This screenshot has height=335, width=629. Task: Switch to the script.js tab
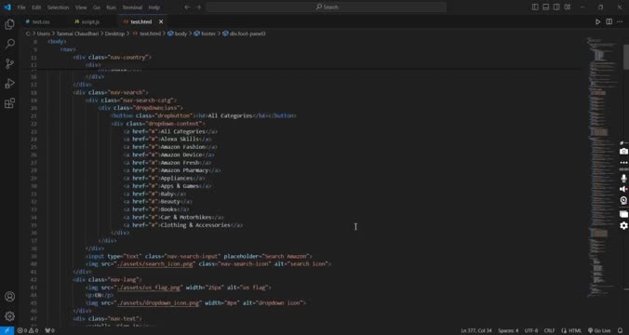(x=90, y=21)
